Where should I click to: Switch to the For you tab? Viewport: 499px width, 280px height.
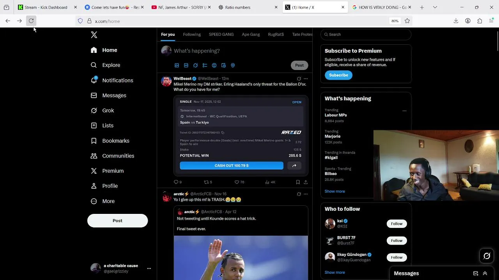click(168, 35)
